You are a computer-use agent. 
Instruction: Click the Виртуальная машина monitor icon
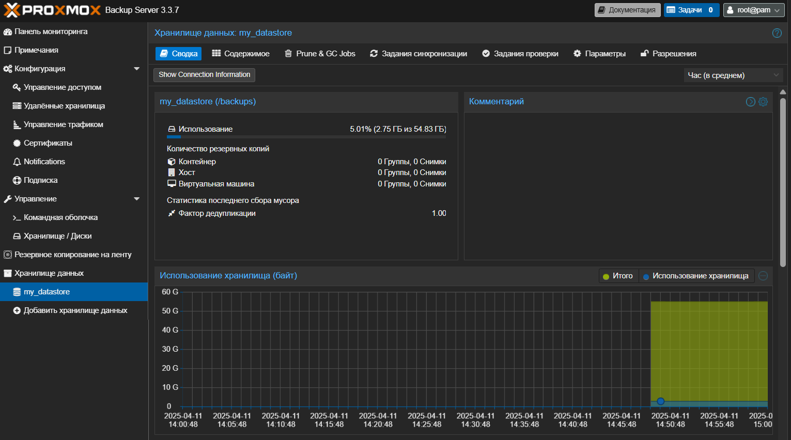tap(172, 184)
